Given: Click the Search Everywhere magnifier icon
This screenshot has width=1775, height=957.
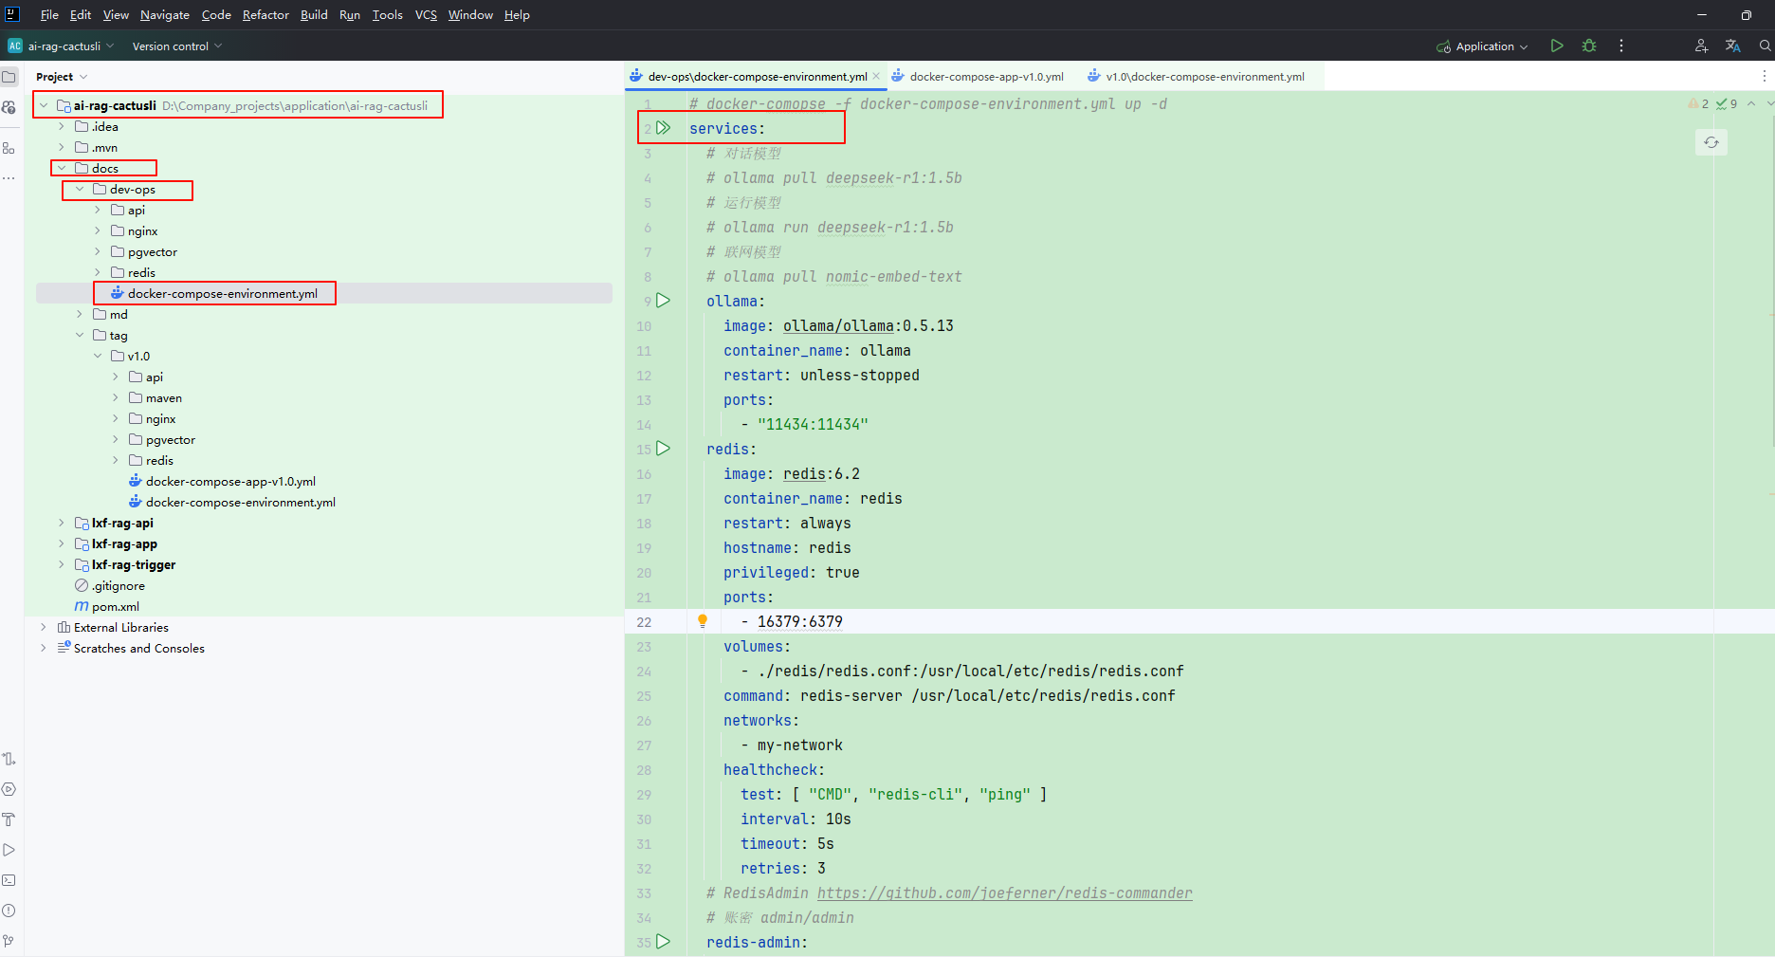Looking at the screenshot, I should click(x=1765, y=46).
